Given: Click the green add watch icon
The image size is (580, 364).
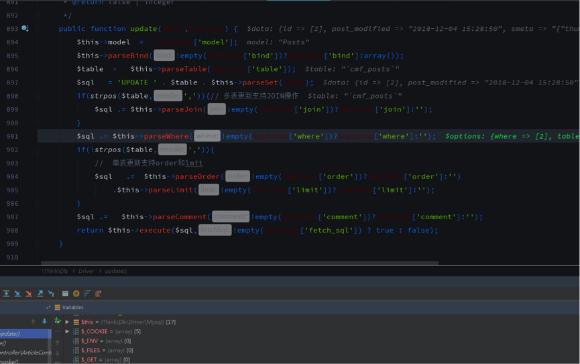Looking at the screenshot, I should [x=58, y=322].
